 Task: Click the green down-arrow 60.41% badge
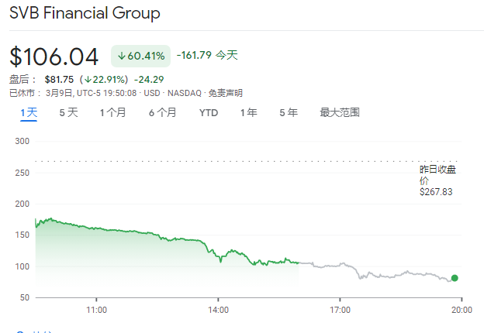coord(141,56)
